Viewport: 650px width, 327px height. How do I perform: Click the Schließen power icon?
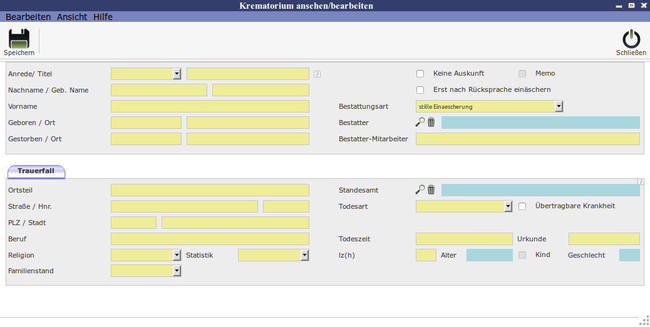tap(631, 39)
